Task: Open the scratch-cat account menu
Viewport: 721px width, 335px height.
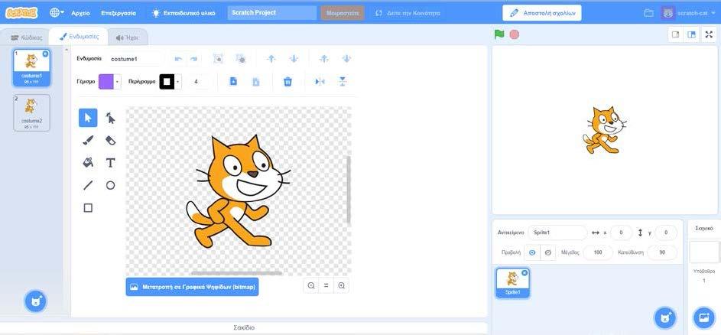Action: tap(689, 13)
